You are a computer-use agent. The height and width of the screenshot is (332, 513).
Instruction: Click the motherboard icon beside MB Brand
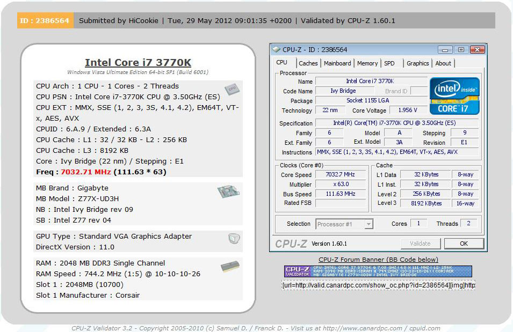coord(228,191)
